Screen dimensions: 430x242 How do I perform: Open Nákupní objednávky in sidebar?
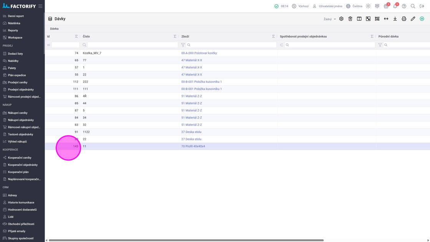click(21, 120)
